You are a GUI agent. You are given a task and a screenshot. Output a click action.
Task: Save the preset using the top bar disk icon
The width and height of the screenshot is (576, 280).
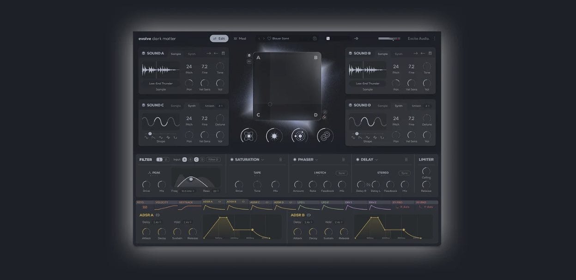[315, 39]
